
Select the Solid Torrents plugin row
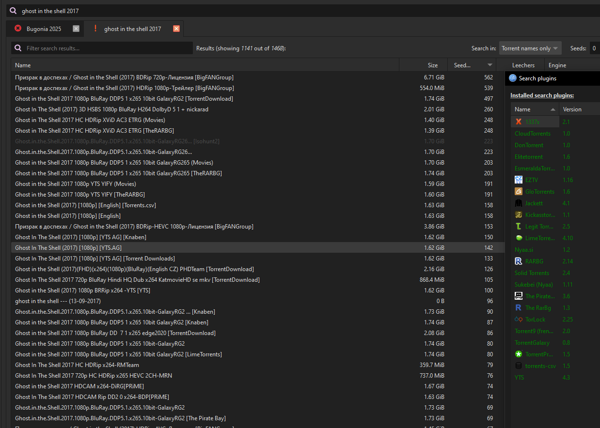click(x=555, y=273)
